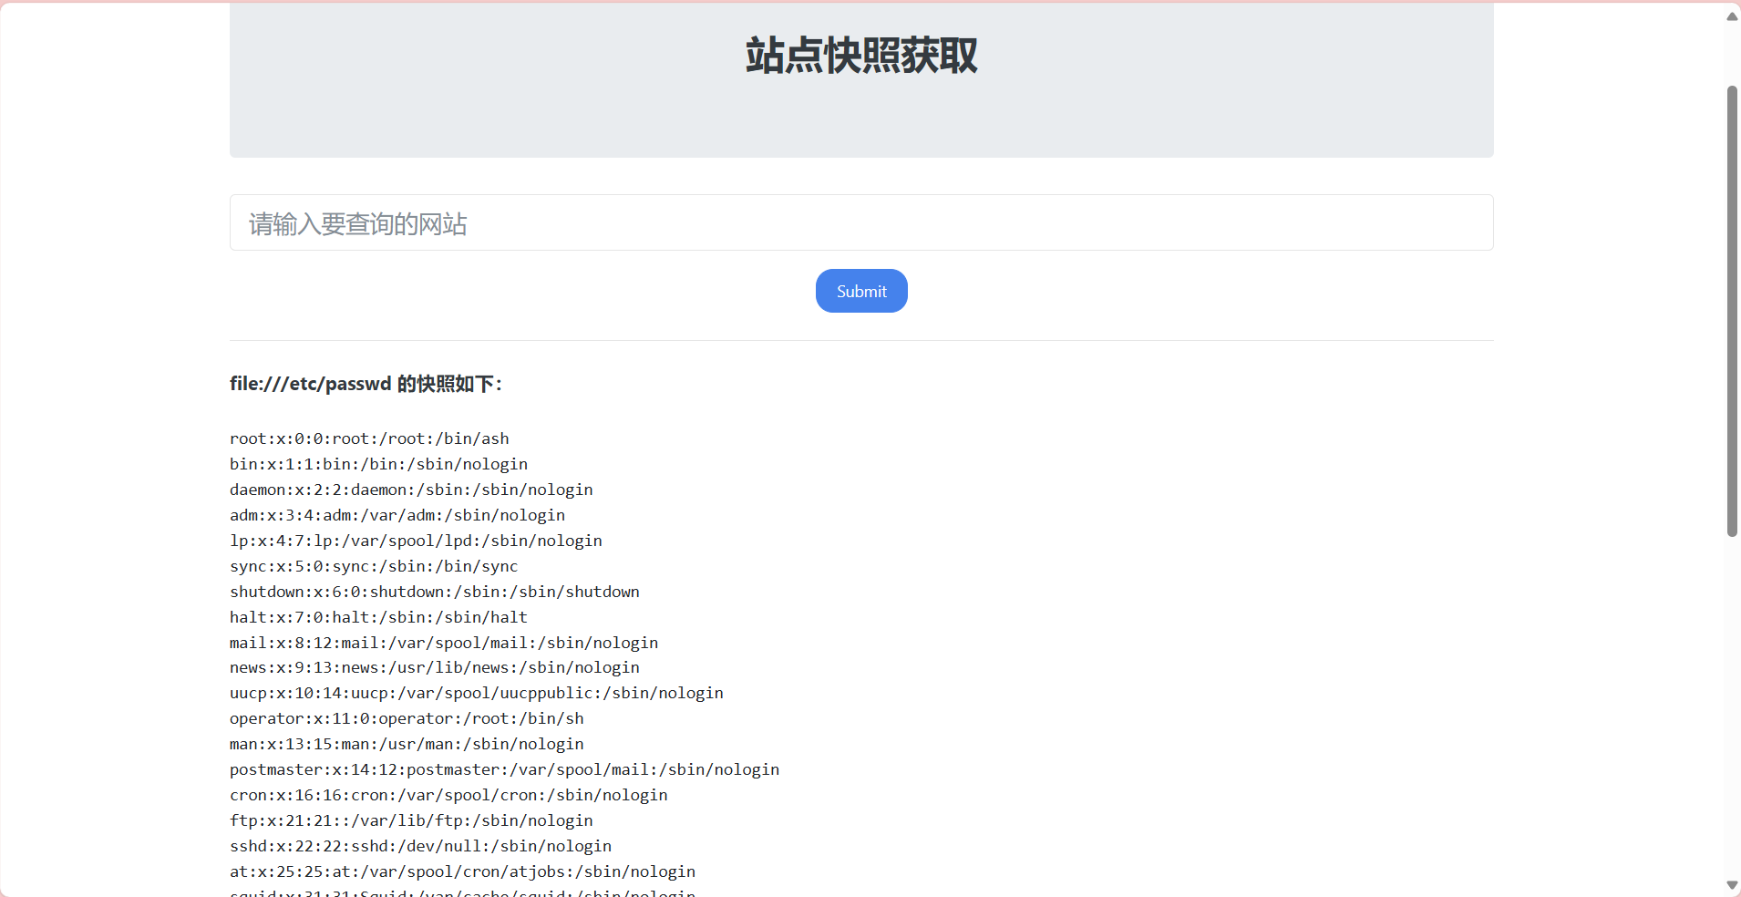Click the scrollbar track below the thumb
1741x897 pixels.
1732,706
